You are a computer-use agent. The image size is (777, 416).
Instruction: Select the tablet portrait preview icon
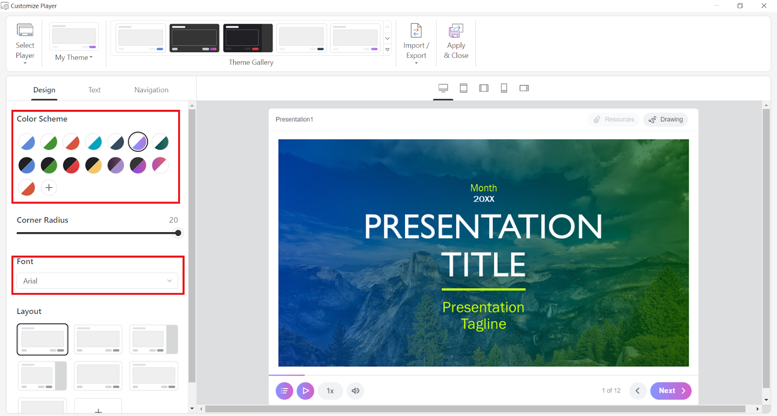click(x=464, y=88)
